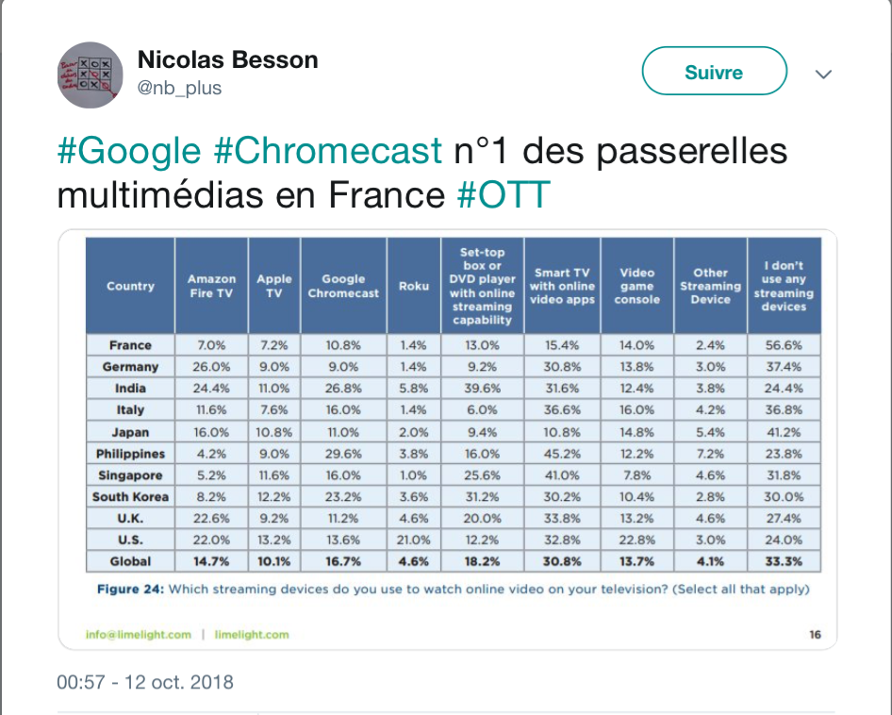892x715 pixels.
Task: Click the Roku column header
Action: click(x=414, y=286)
